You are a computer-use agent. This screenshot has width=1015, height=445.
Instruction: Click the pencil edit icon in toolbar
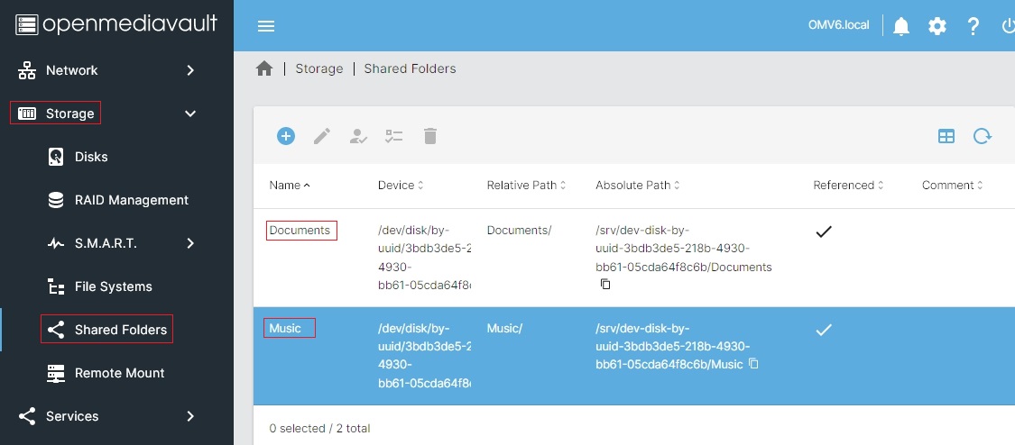(322, 136)
